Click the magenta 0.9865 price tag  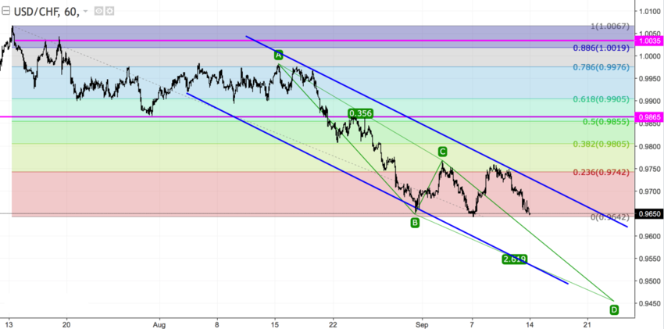point(649,116)
